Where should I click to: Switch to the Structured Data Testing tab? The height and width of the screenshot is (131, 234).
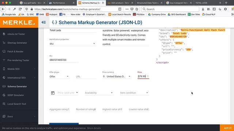point(150,3)
